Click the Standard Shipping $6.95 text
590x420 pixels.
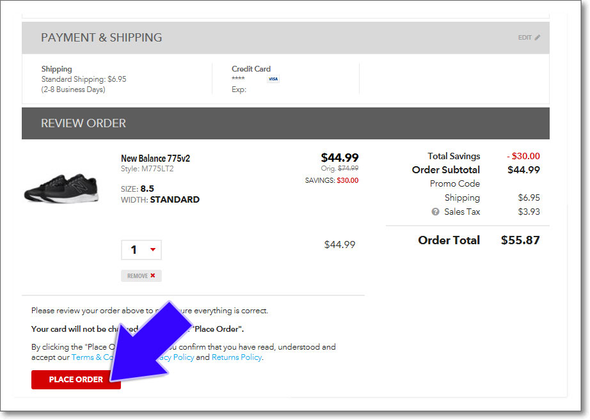pyautogui.click(x=84, y=79)
